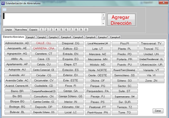Select Administración : AD
Viewport: 169px width, 118px height.
pos(17,43)
